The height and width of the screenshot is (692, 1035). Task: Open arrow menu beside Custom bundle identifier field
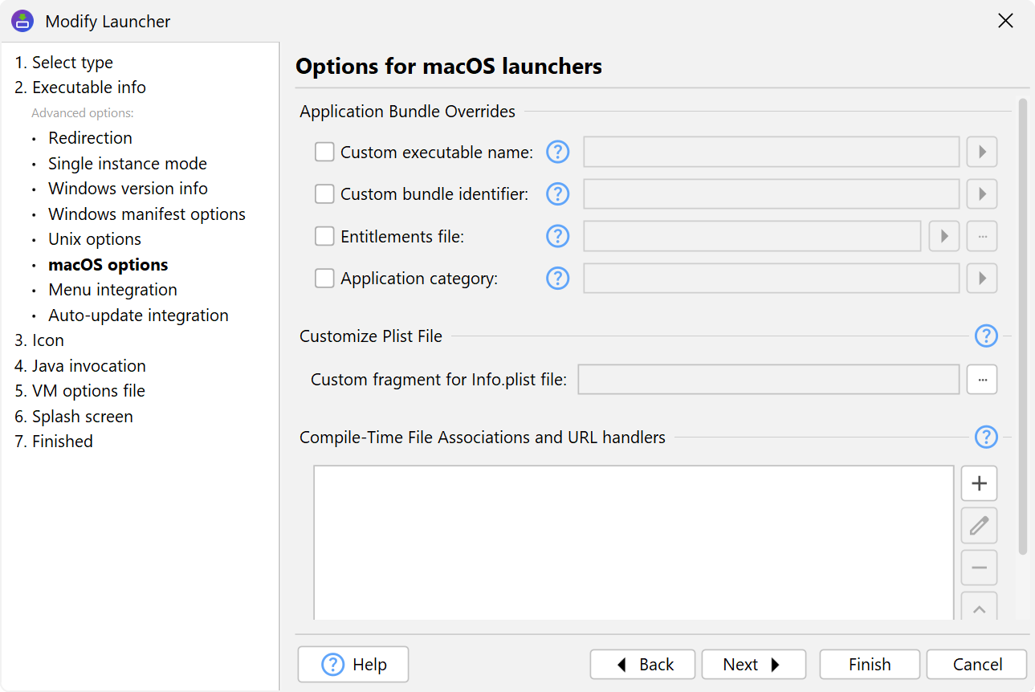point(981,194)
